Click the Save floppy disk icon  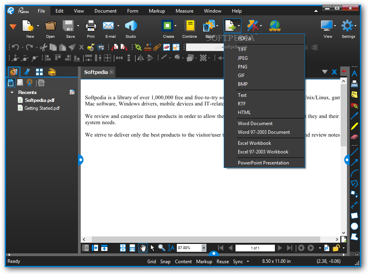68,26
